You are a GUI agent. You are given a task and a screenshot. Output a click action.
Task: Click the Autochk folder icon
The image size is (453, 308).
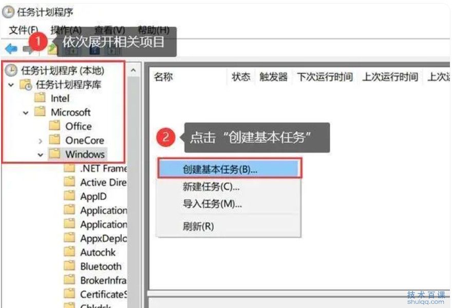coord(69,252)
